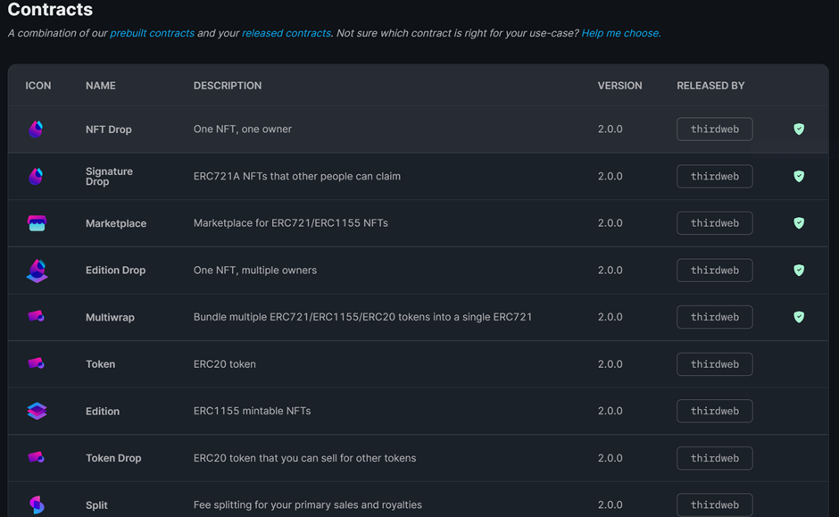This screenshot has width=839, height=517.
Task: Click the NFT Drop contract icon
Action: pyautogui.click(x=36, y=129)
